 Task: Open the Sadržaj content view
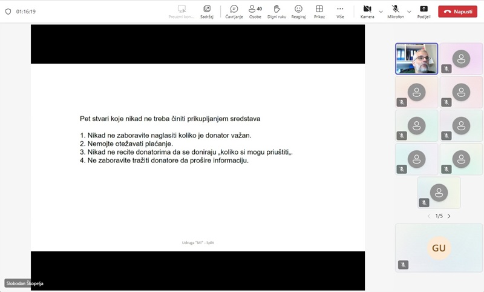click(x=206, y=12)
